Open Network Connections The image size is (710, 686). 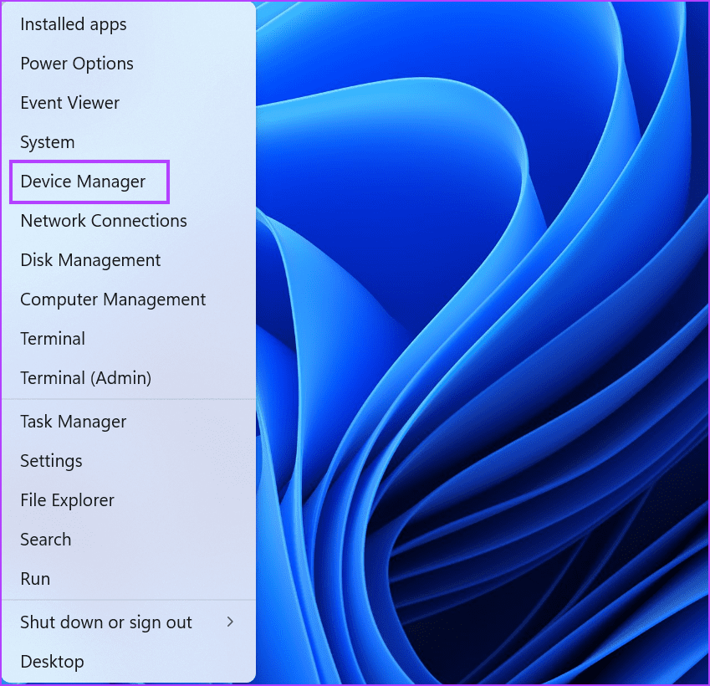103,221
